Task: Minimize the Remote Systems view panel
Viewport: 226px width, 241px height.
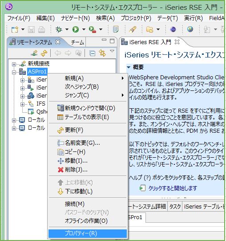Action: click(x=104, y=40)
